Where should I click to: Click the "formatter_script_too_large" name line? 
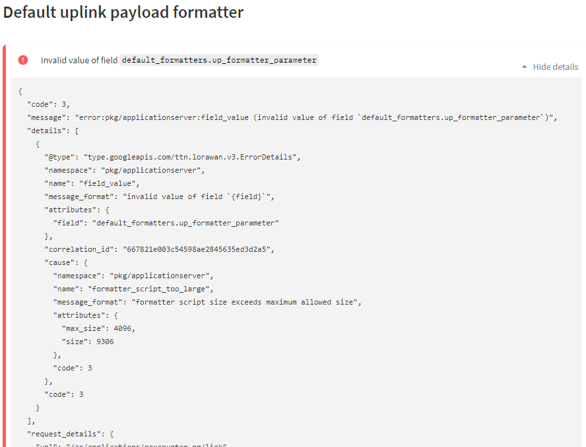click(133, 289)
